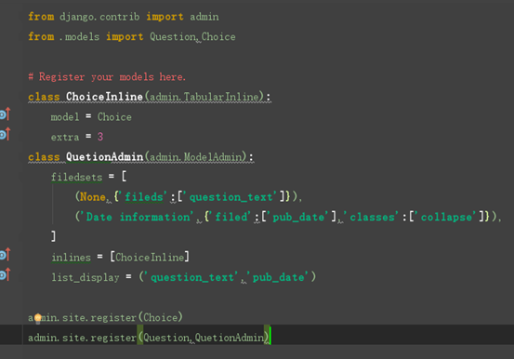This screenshot has width=514, height=359.
Task: Open the yellow lightbulb quick-fix icon
Action: coord(38,318)
